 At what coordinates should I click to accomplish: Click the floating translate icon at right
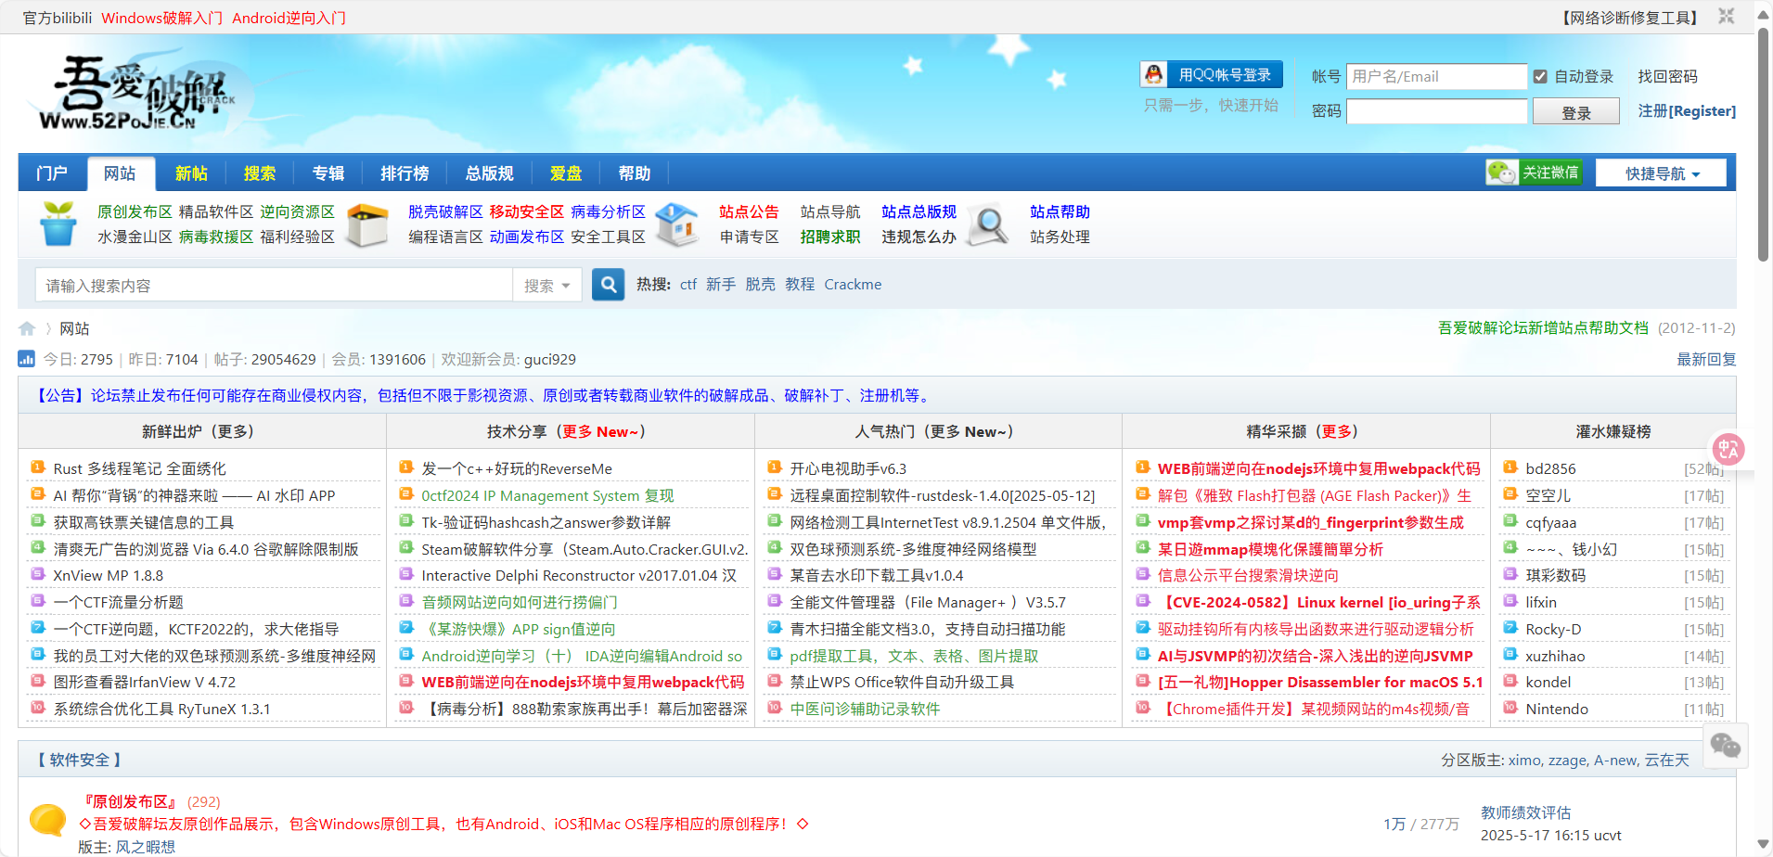coord(1728,450)
